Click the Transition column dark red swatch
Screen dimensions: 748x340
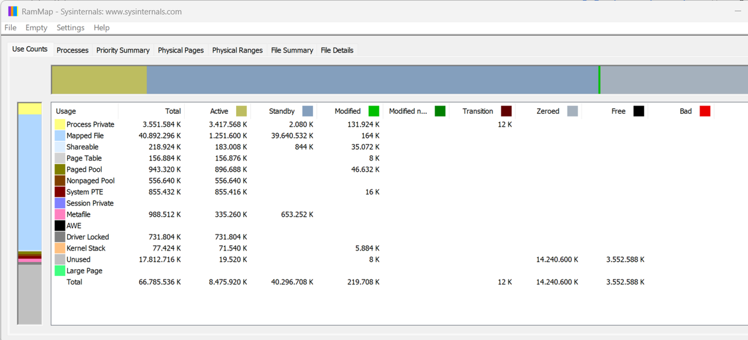click(x=506, y=111)
